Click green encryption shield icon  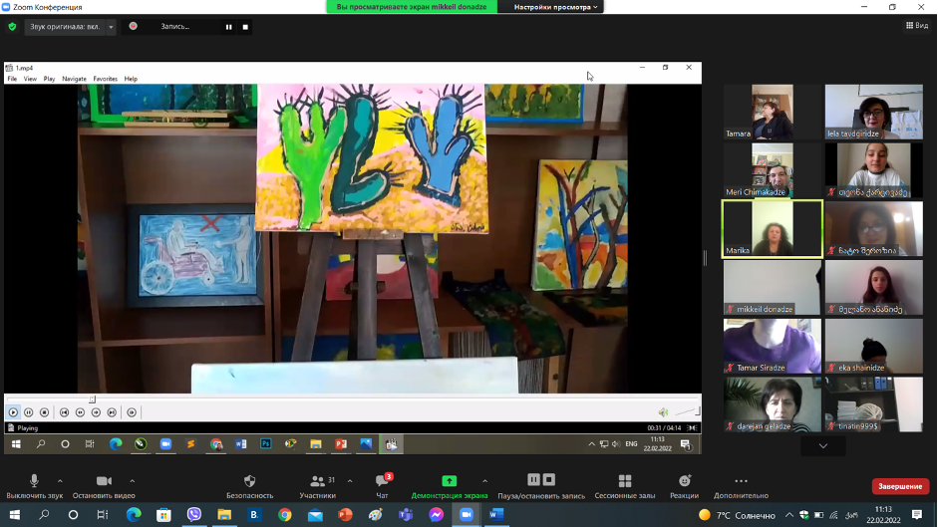[12, 27]
